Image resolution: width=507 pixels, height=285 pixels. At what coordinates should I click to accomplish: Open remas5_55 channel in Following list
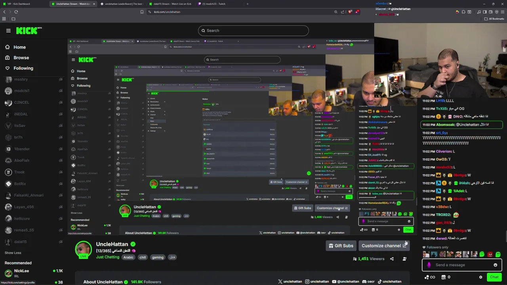[x=33, y=230]
